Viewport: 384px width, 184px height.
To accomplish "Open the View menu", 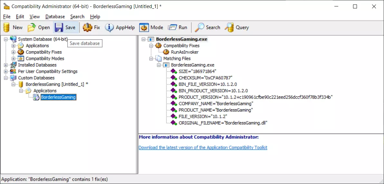I will tap(34, 16).
